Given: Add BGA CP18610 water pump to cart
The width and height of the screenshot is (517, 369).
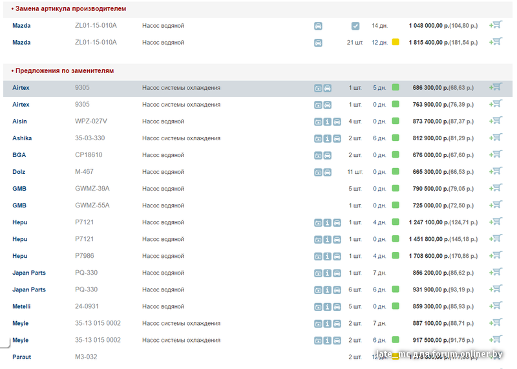Looking at the screenshot, I should [x=496, y=154].
